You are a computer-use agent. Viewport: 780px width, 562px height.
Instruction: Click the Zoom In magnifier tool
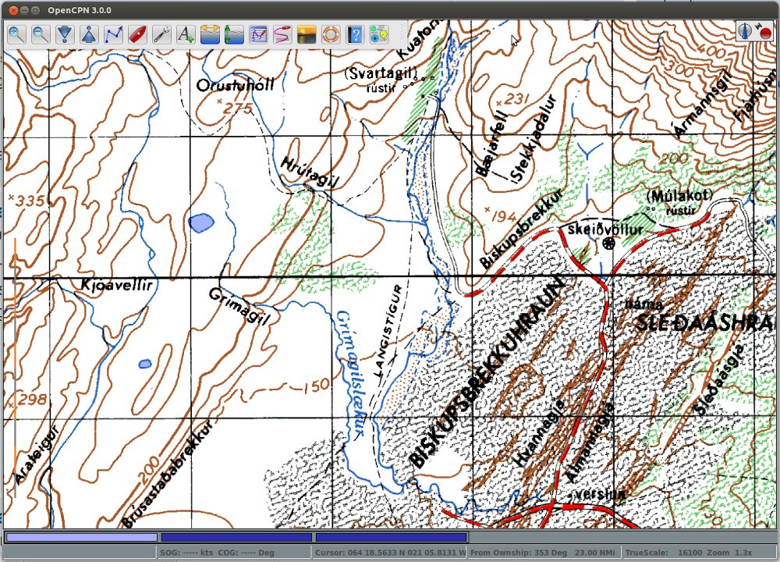[x=16, y=34]
